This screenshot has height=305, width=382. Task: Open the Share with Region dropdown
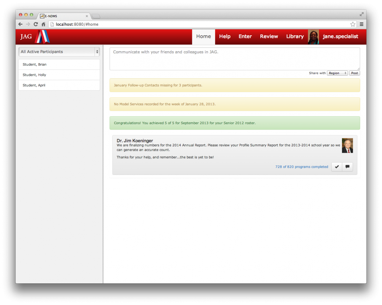(x=337, y=73)
